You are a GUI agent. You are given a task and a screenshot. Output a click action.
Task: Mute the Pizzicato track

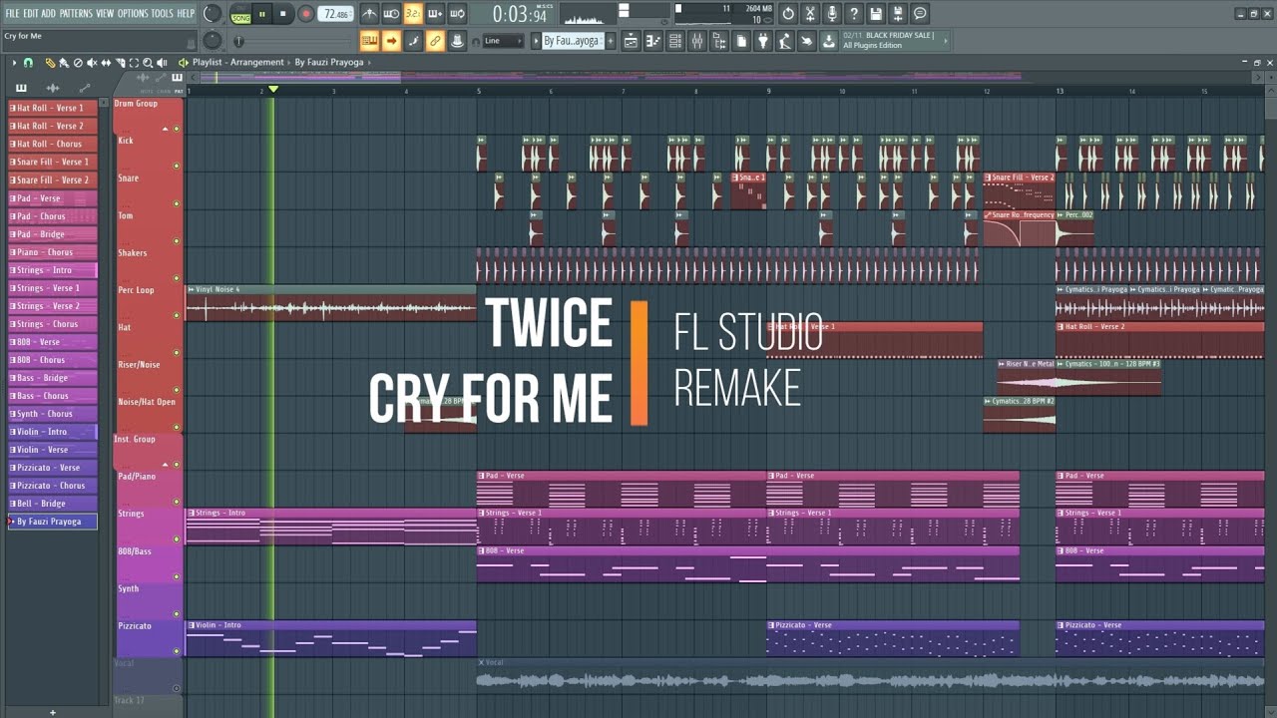(x=177, y=651)
